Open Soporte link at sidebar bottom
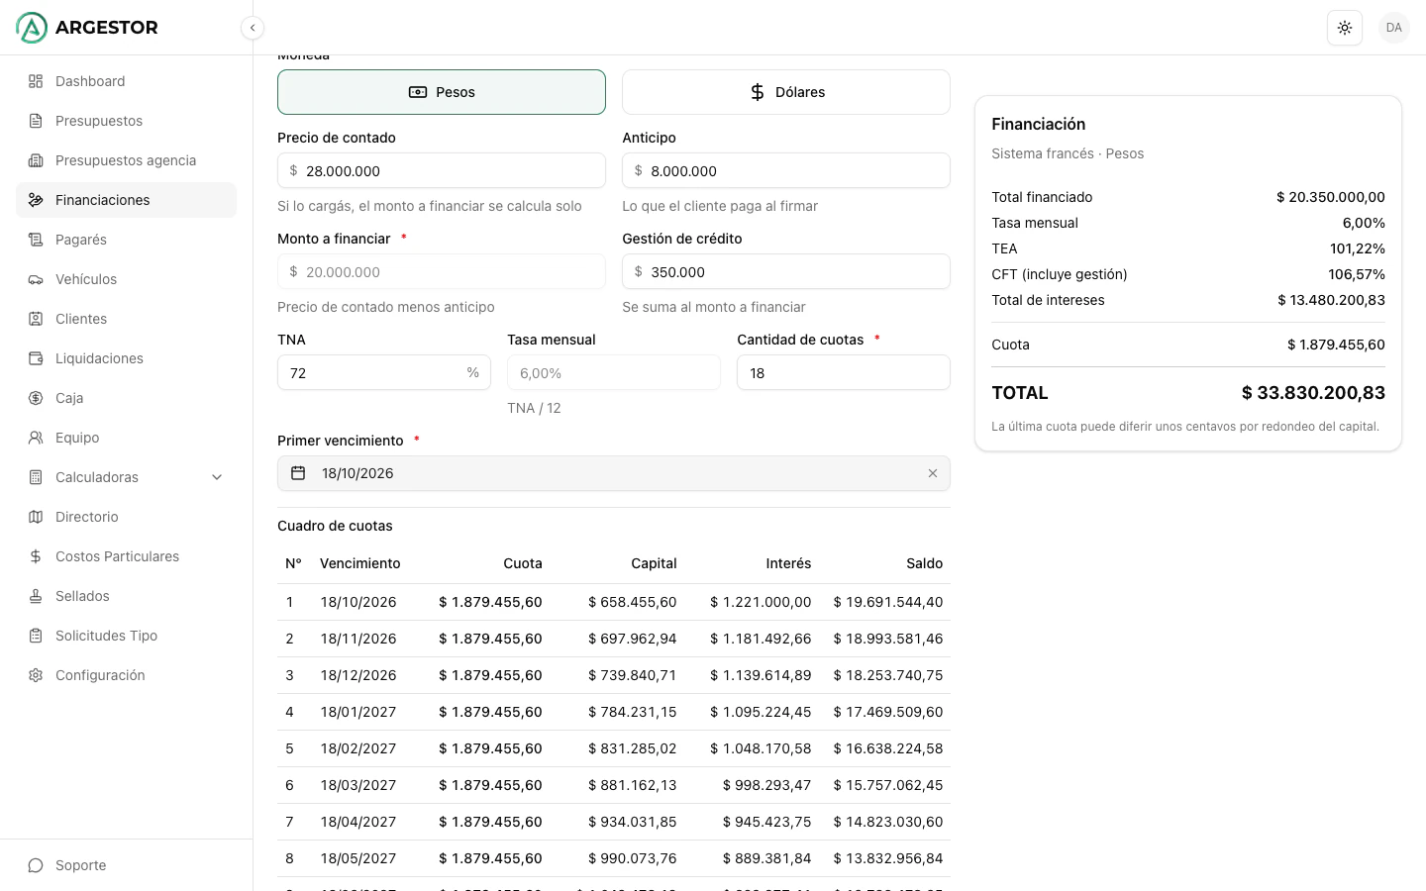 126,865
